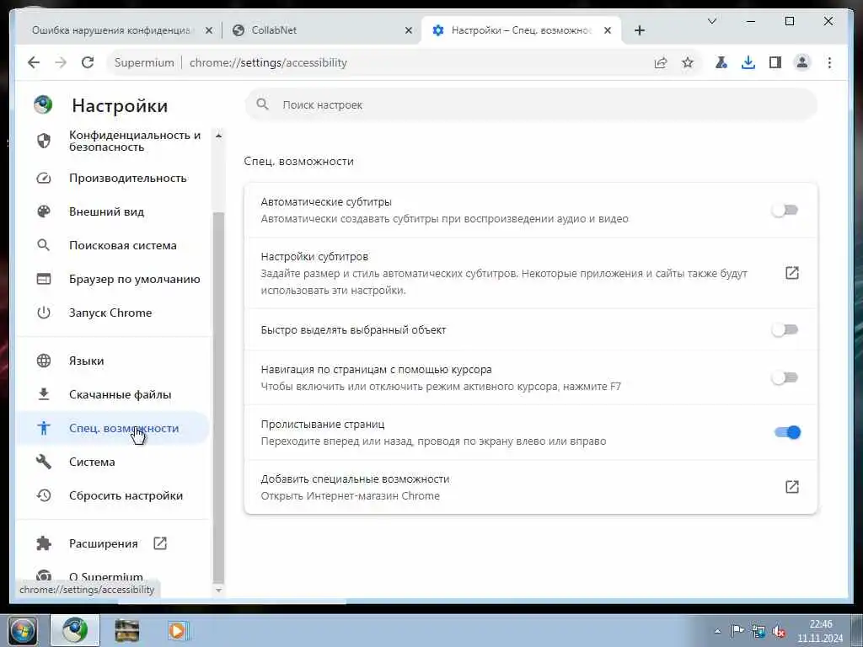Click the address bar URL
Screen dimensions: 863x647
pyautogui.click(x=268, y=62)
